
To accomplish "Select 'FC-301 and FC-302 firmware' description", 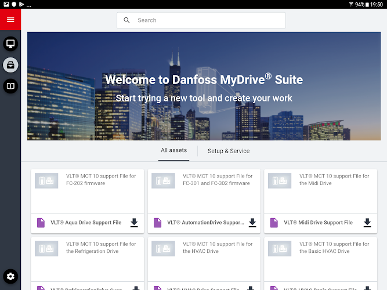I will [x=216, y=183].
